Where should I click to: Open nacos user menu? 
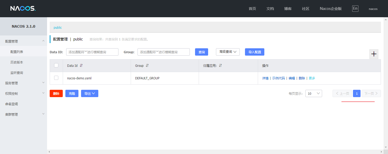point(373,9)
